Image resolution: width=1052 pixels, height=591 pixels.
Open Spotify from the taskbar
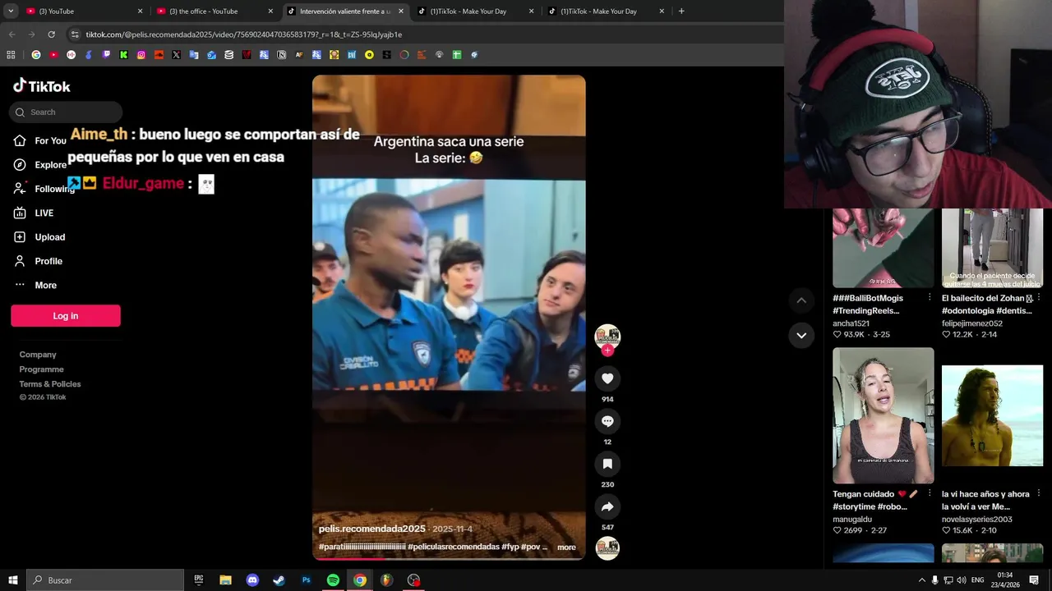[333, 580]
